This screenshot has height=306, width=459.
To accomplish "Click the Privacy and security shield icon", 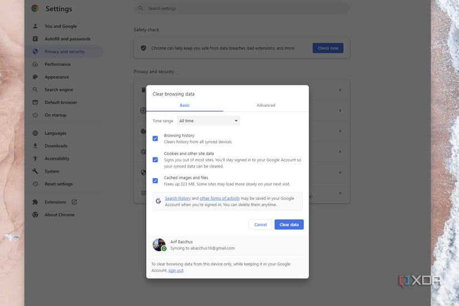I will pos(35,52).
